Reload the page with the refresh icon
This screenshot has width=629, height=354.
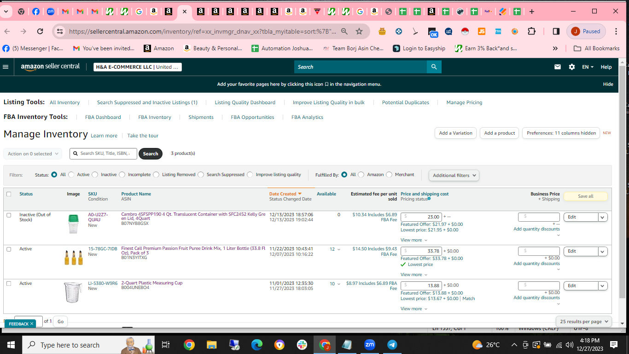(40, 31)
